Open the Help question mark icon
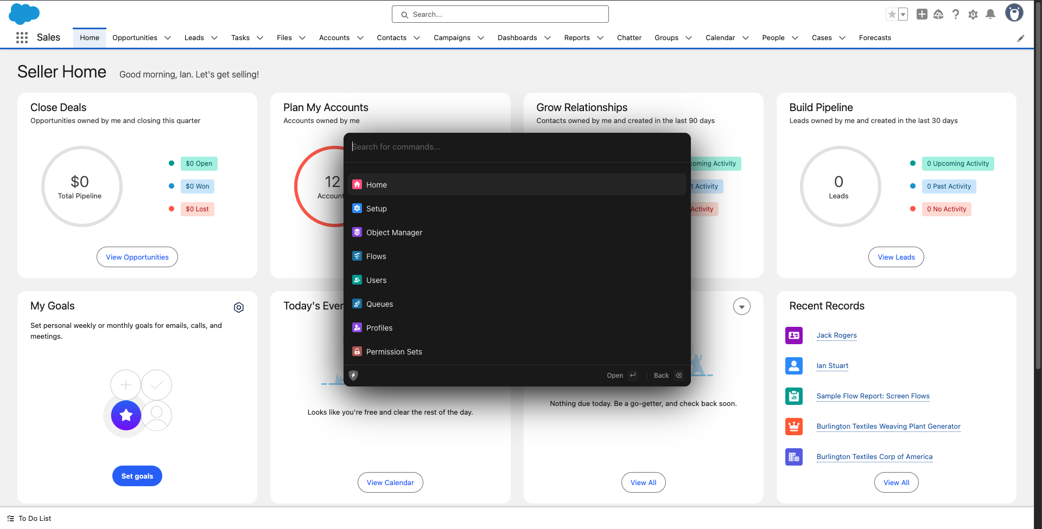 click(x=956, y=14)
